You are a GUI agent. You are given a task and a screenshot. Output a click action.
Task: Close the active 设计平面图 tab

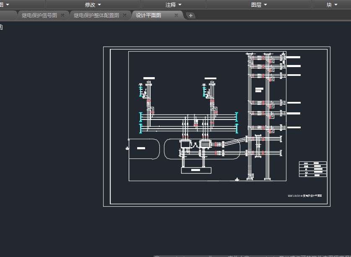[x=176, y=15]
